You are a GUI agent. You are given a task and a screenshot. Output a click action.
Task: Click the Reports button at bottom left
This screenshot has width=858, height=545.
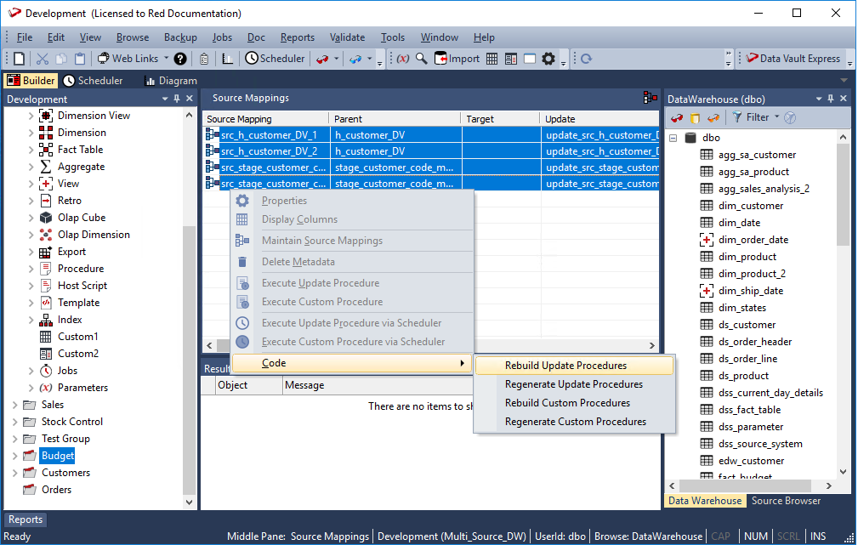[x=26, y=519]
